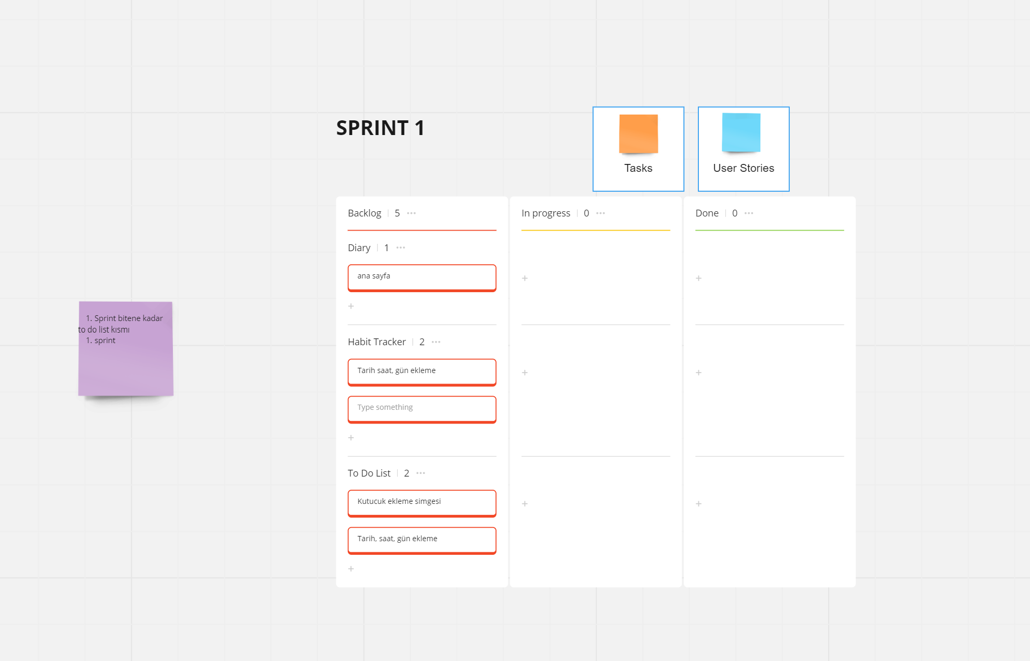Select the 'Kutucuk ekleme simgesi' card
Screen dimensions: 1030x661
[x=421, y=502]
